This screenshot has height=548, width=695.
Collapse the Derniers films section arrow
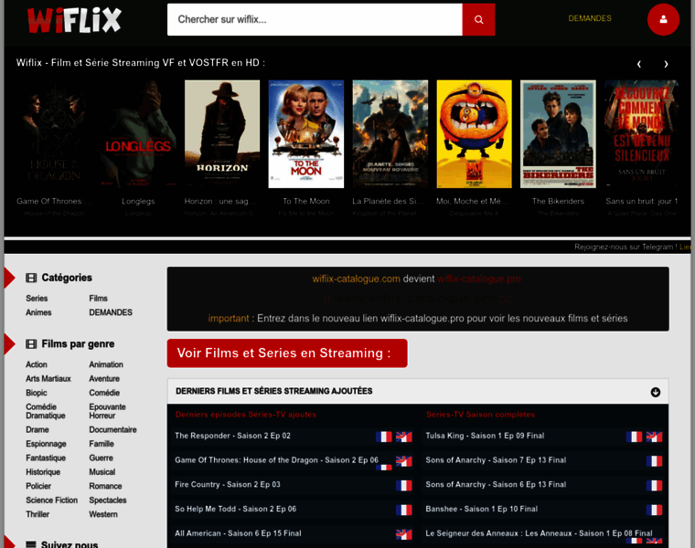pyautogui.click(x=655, y=392)
